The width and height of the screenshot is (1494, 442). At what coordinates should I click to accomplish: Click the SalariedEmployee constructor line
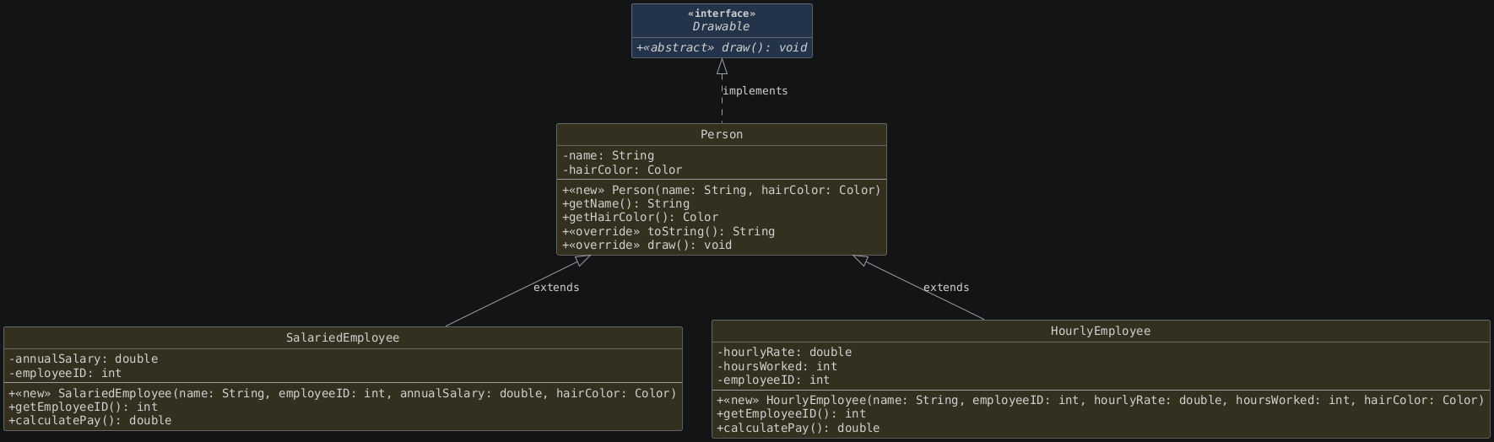(x=343, y=394)
